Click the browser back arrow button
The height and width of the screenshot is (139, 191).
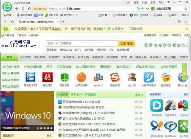pos(17,9)
